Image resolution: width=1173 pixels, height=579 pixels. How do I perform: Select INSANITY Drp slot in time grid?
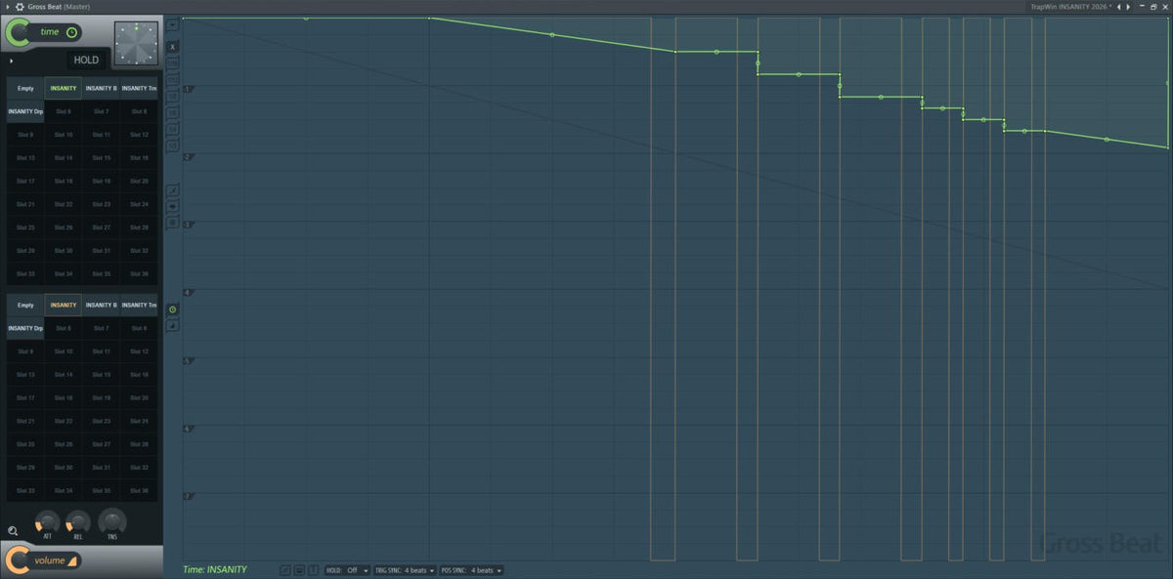tap(25, 111)
